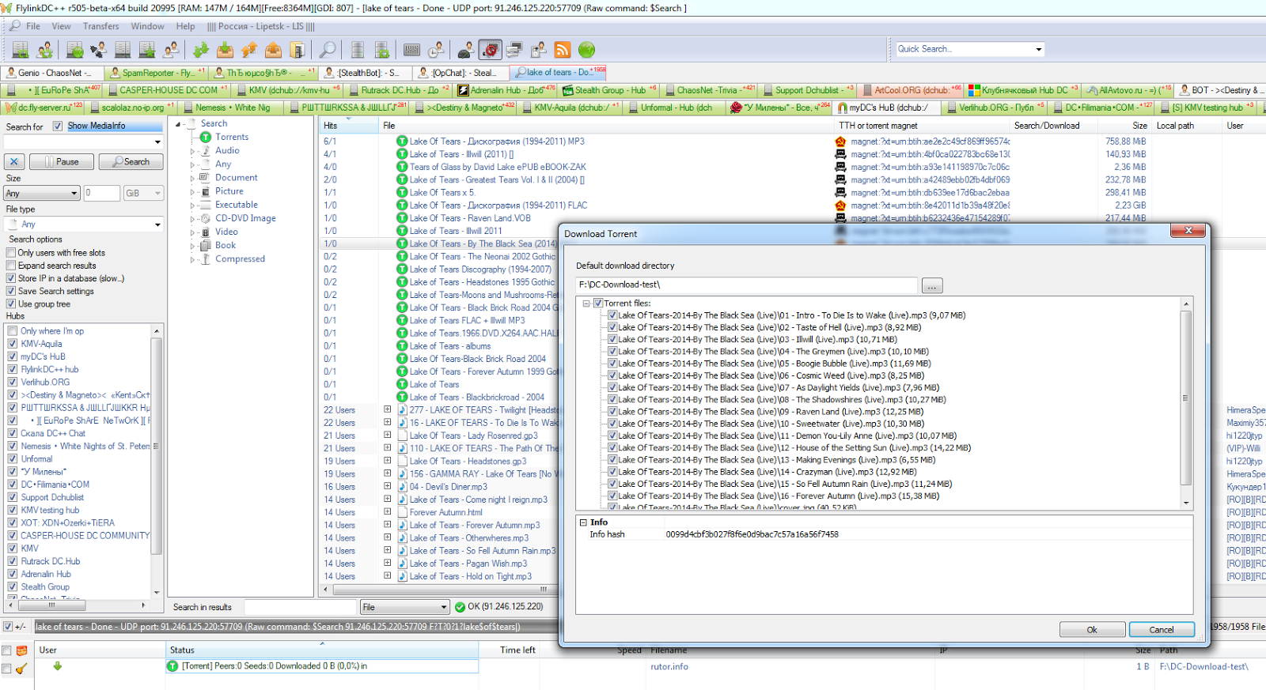This screenshot has height=690, width=1266.
Task: Click the orange icon left of transfers header
Action: 21,650
